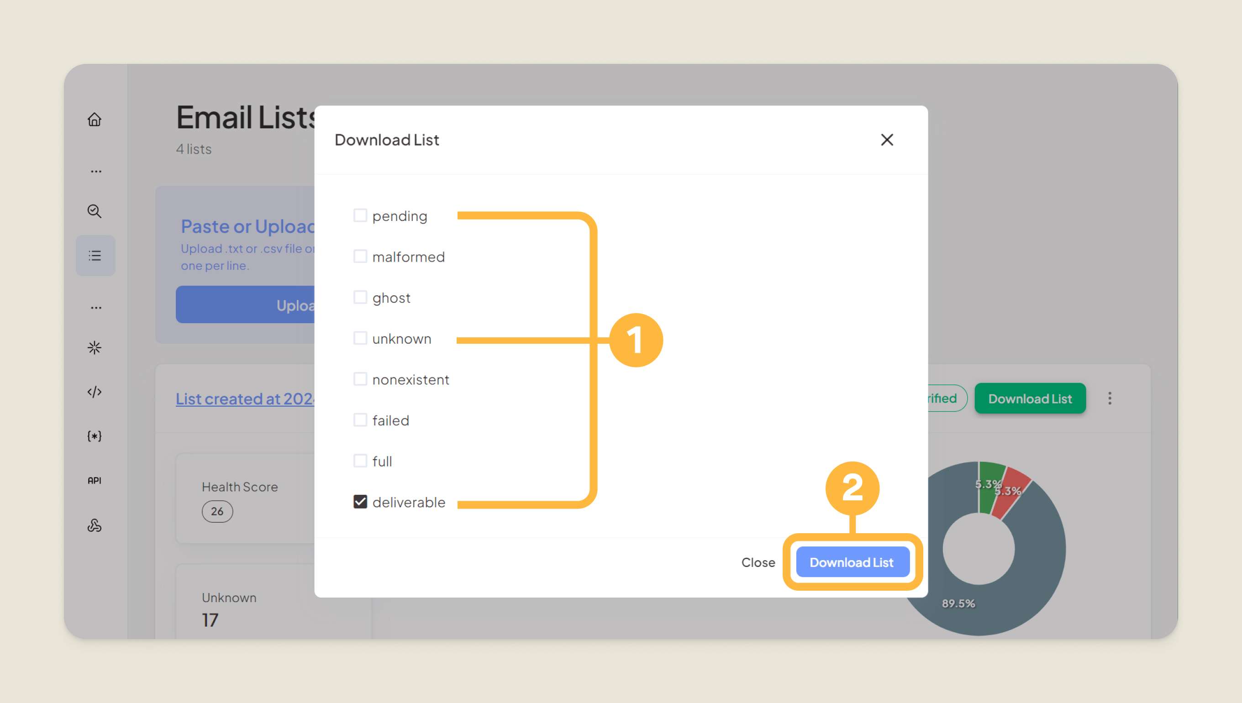Toggle the ghost email category
Image resolution: width=1242 pixels, height=703 pixels.
tap(360, 298)
